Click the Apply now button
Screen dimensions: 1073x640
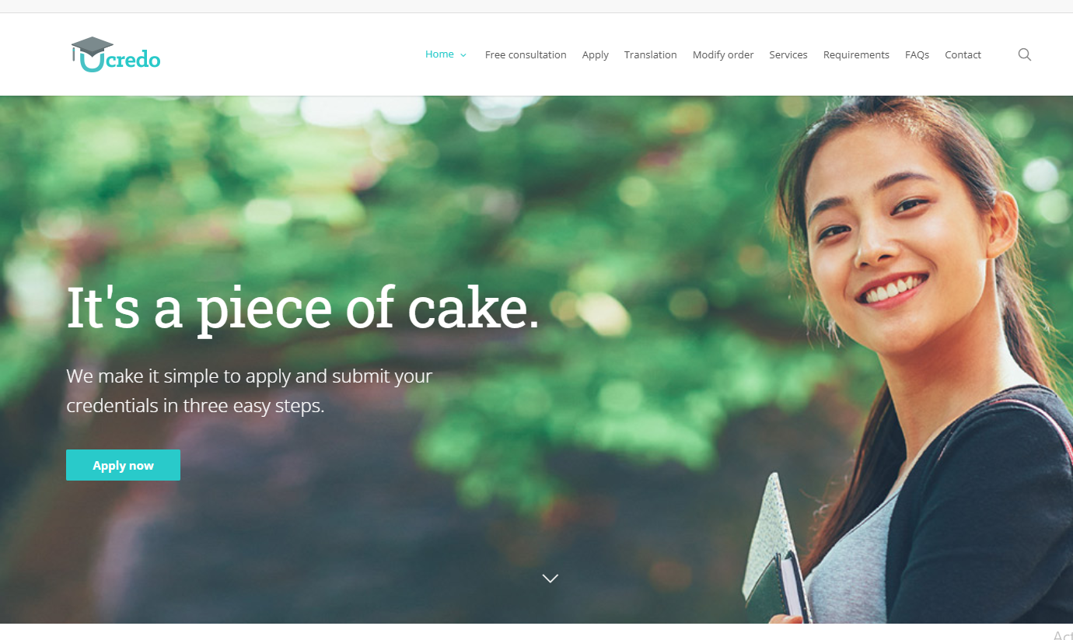[123, 465]
